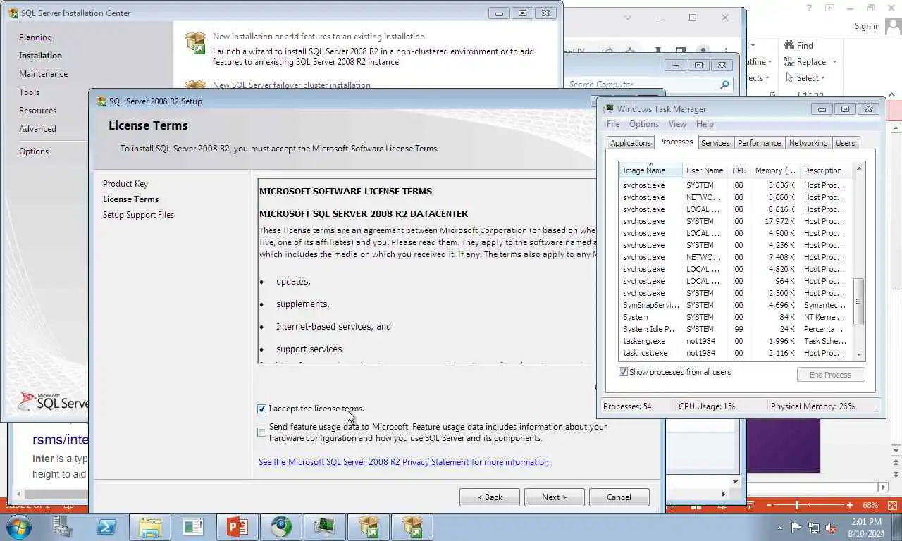Open Windows PowerShell from the taskbar
The image size is (902, 541).
point(106,527)
